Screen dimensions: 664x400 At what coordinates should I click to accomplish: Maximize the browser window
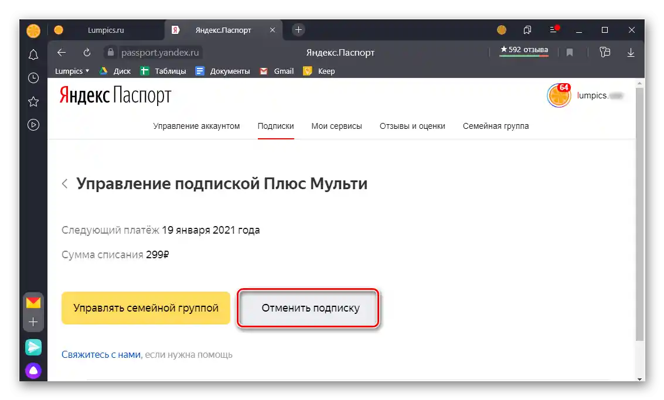[x=605, y=30]
